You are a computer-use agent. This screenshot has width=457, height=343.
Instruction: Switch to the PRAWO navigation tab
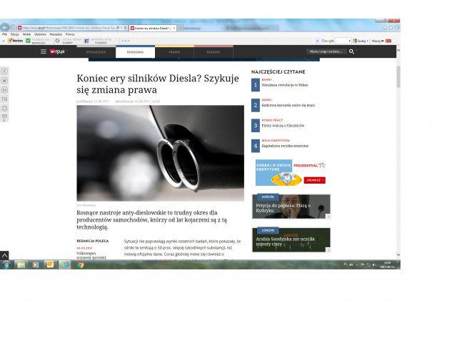pyautogui.click(x=174, y=52)
